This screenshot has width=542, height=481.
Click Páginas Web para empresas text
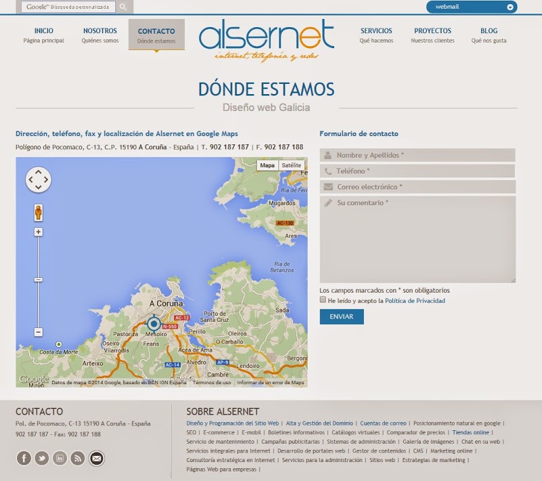(222, 469)
